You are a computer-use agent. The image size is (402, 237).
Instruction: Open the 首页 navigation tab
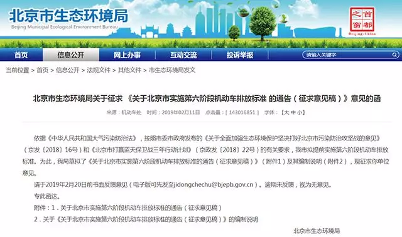(x=21, y=55)
